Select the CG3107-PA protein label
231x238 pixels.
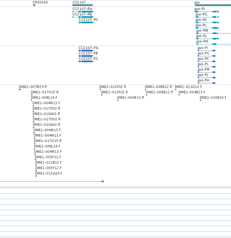(x=88, y=48)
